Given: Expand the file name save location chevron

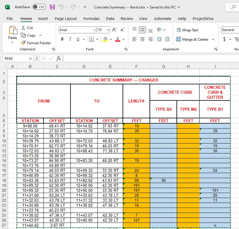Looking at the screenshot, I should (179, 7).
